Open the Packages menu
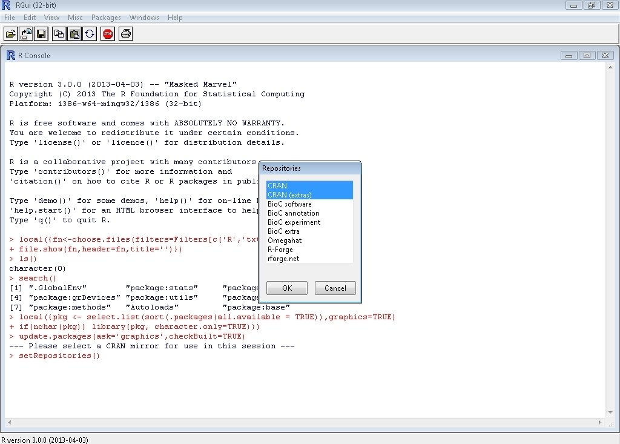Image resolution: width=620 pixels, height=444 pixels. (106, 18)
